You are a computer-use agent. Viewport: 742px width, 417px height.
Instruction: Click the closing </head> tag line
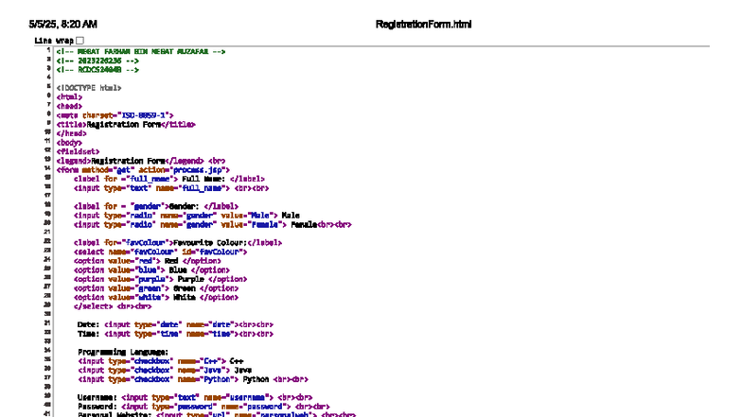click(72, 133)
